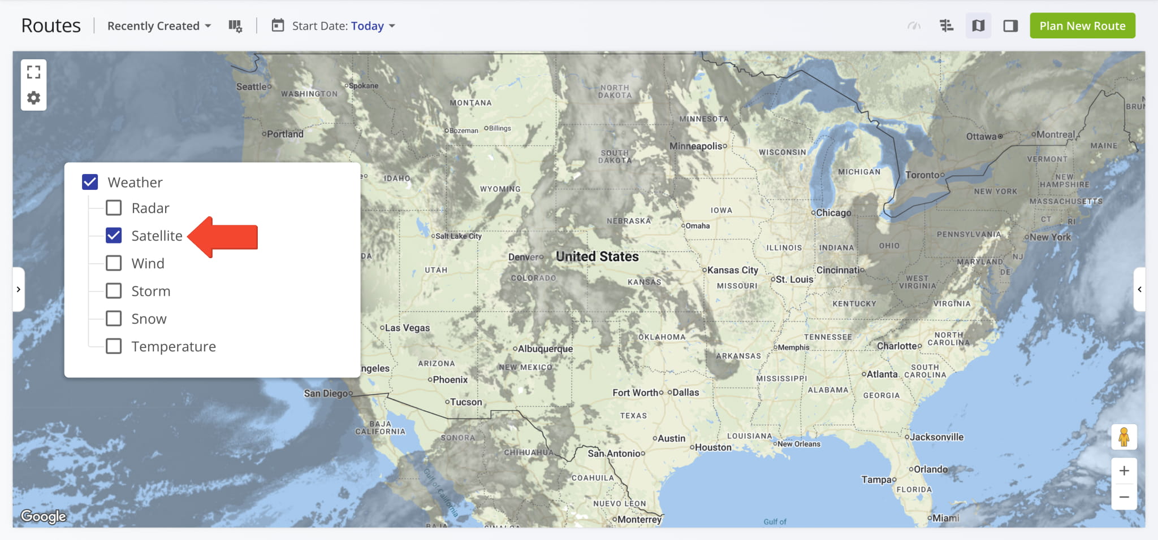Viewport: 1158px width, 540px height.
Task: Click the Plan New Route button
Action: tap(1082, 26)
